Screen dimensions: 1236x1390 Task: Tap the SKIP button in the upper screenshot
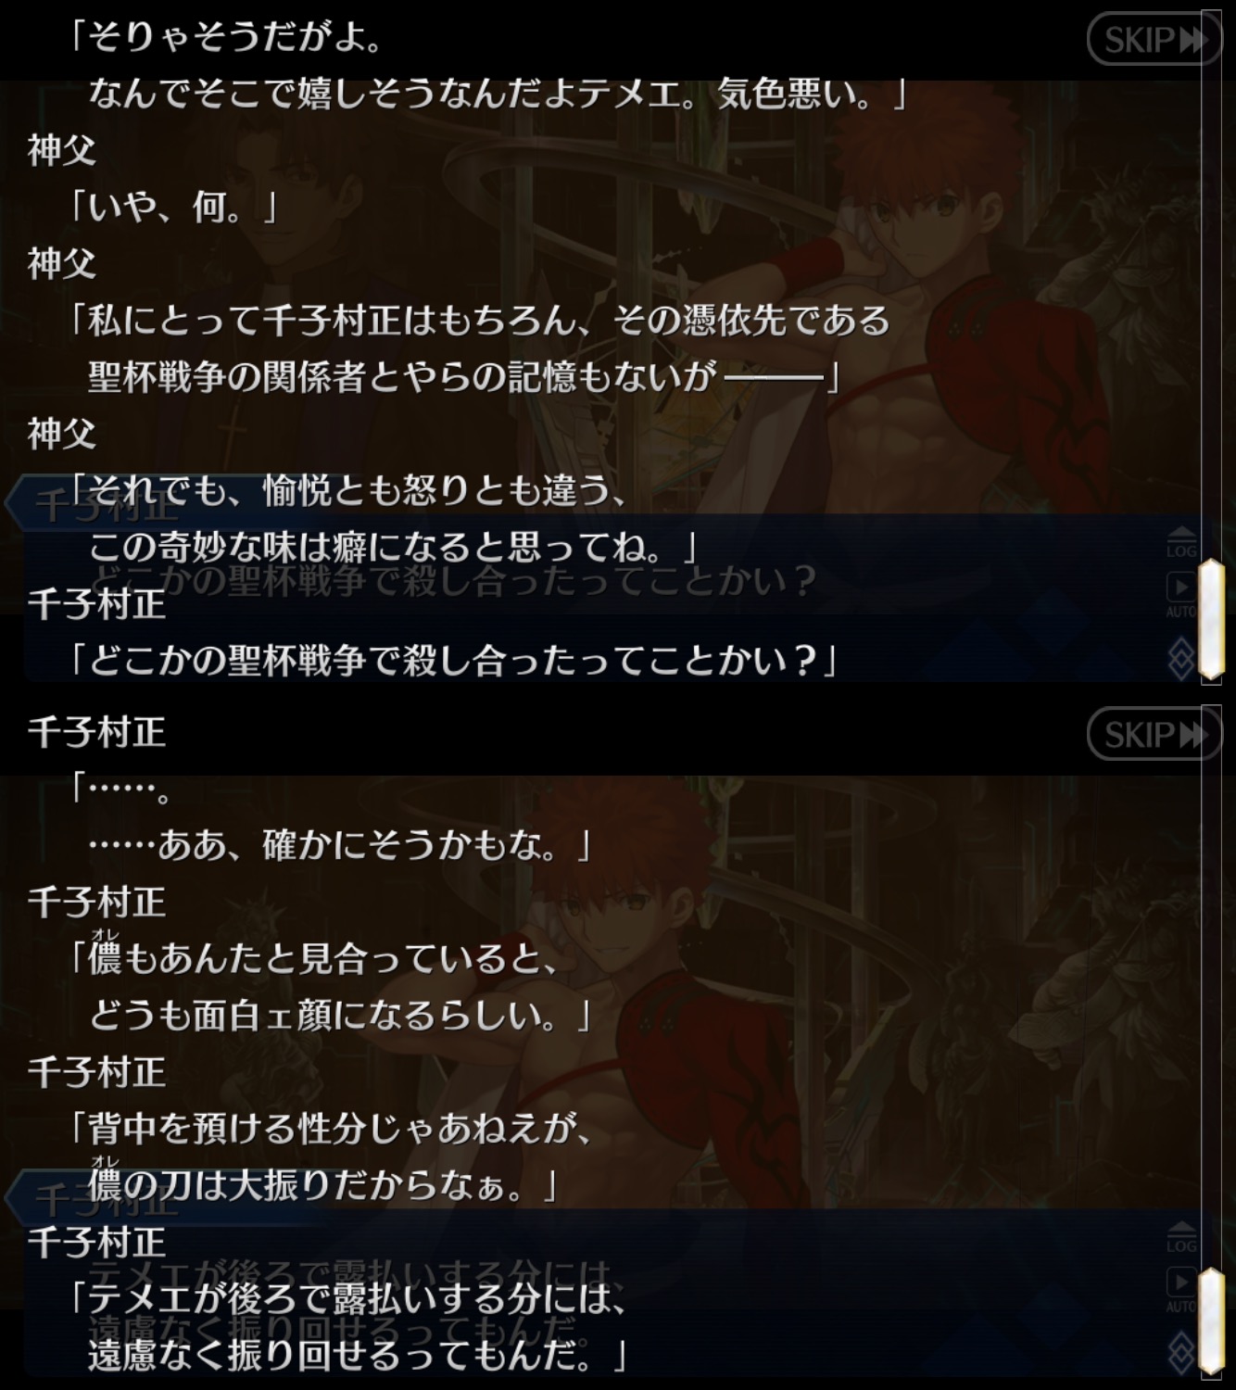(1154, 40)
